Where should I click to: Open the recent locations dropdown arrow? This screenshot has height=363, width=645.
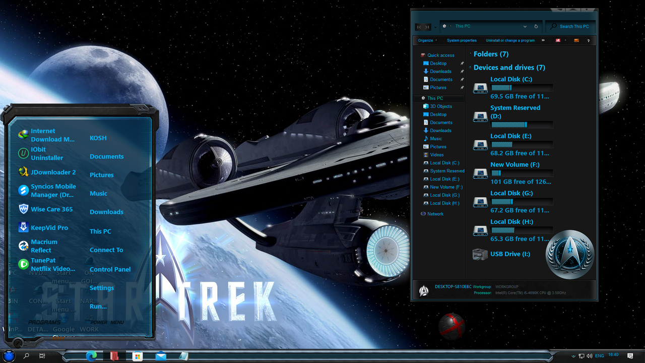tap(436, 27)
